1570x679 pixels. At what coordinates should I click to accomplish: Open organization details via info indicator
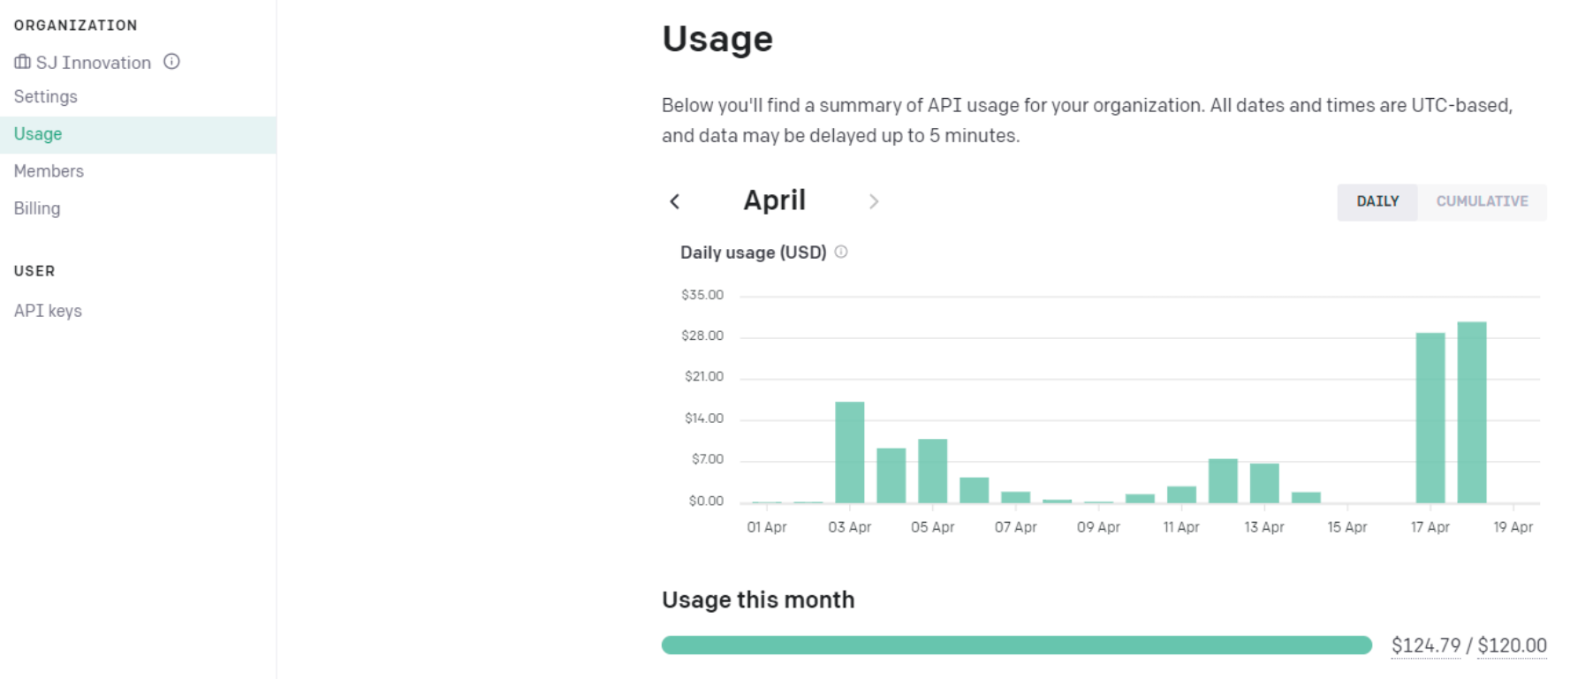[x=172, y=62]
